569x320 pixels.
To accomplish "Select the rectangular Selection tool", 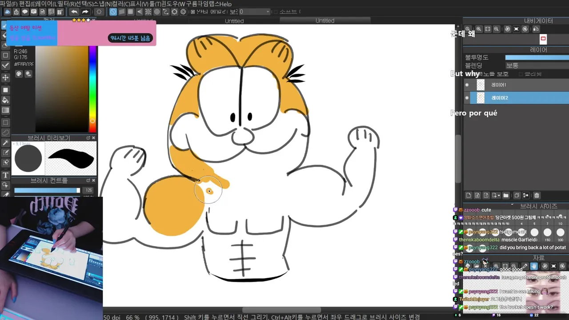I will (x=5, y=122).
